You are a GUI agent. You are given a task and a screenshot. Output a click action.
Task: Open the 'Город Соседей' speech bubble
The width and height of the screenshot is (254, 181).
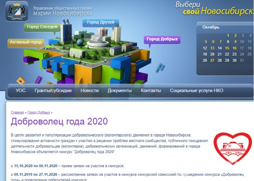coord(43,27)
